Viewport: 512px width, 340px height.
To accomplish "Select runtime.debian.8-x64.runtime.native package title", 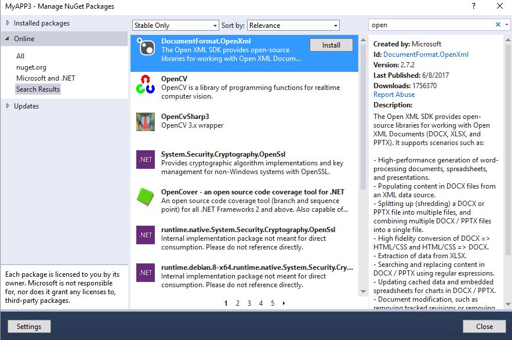I will coord(257,267).
